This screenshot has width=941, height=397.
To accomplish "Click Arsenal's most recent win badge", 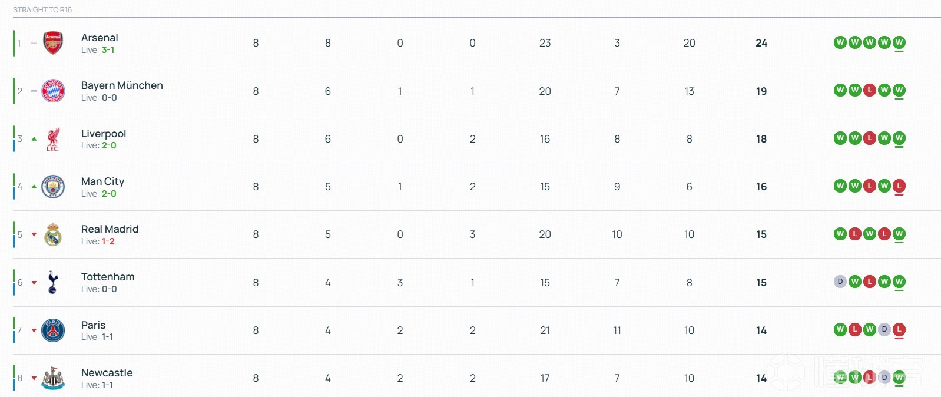I will [x=899, y=42].
